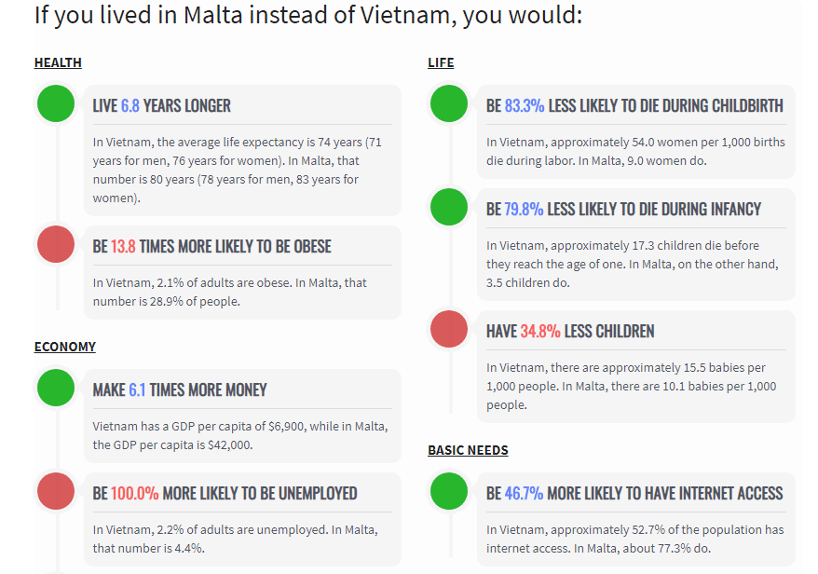Click red circle beside Be 13.8 Times More Obese

pyautogui.click(x=56, y=244)
